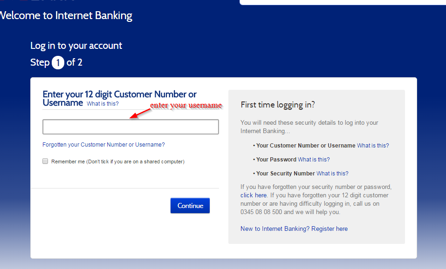The height and width of the screenshot is (269, 446).
Task: Click the 'First time logging in?' heading
Action: click(x=278, y=105)
